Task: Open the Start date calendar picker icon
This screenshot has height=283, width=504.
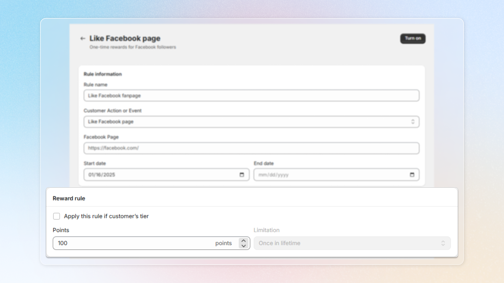Action: (x=242, y=175)
